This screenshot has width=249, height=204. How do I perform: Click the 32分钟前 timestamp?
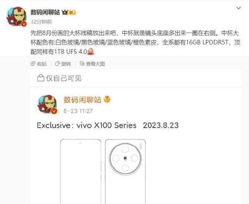click(x=41, y=22)
